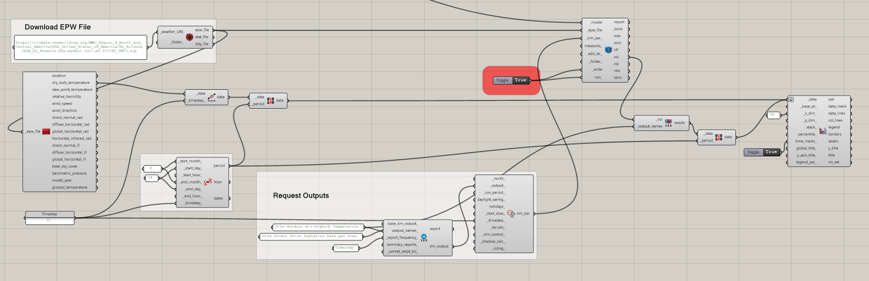The image size is (869, 281).
Task: Click the down-arrow badge on Hourly Plot
Action: pyautogui.click(x=791, y=99)
